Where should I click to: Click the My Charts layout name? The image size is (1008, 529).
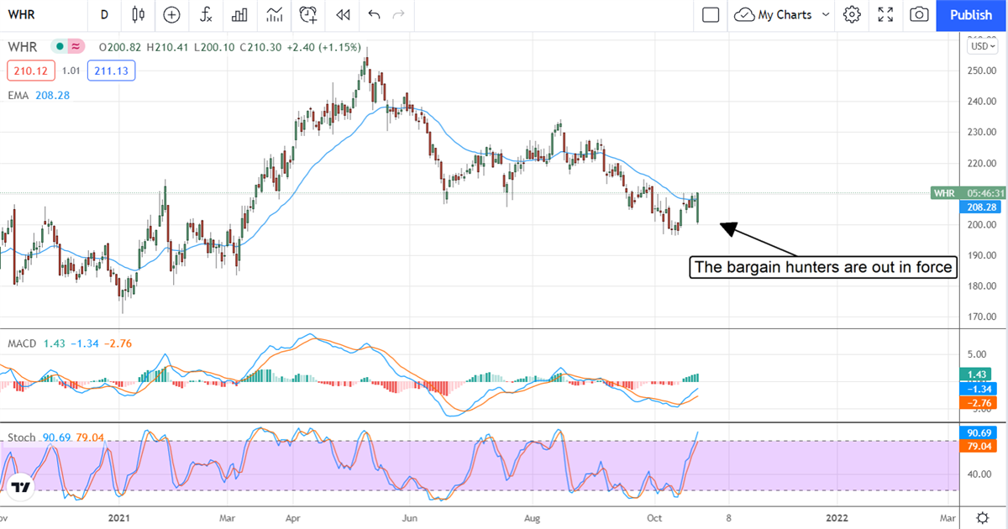[785, 14]
